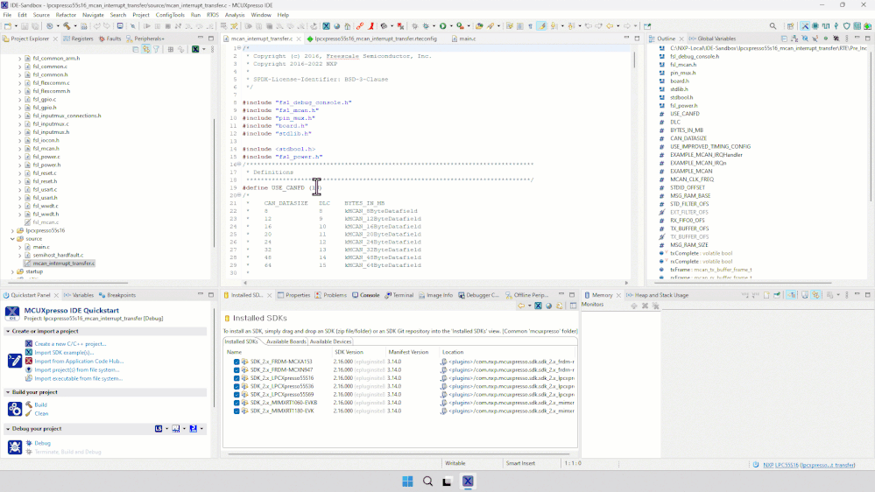This screenshot has width=875, height=492.
Task: Select the Develop perspective icon at top right
Action: click(x=805, y=26)
